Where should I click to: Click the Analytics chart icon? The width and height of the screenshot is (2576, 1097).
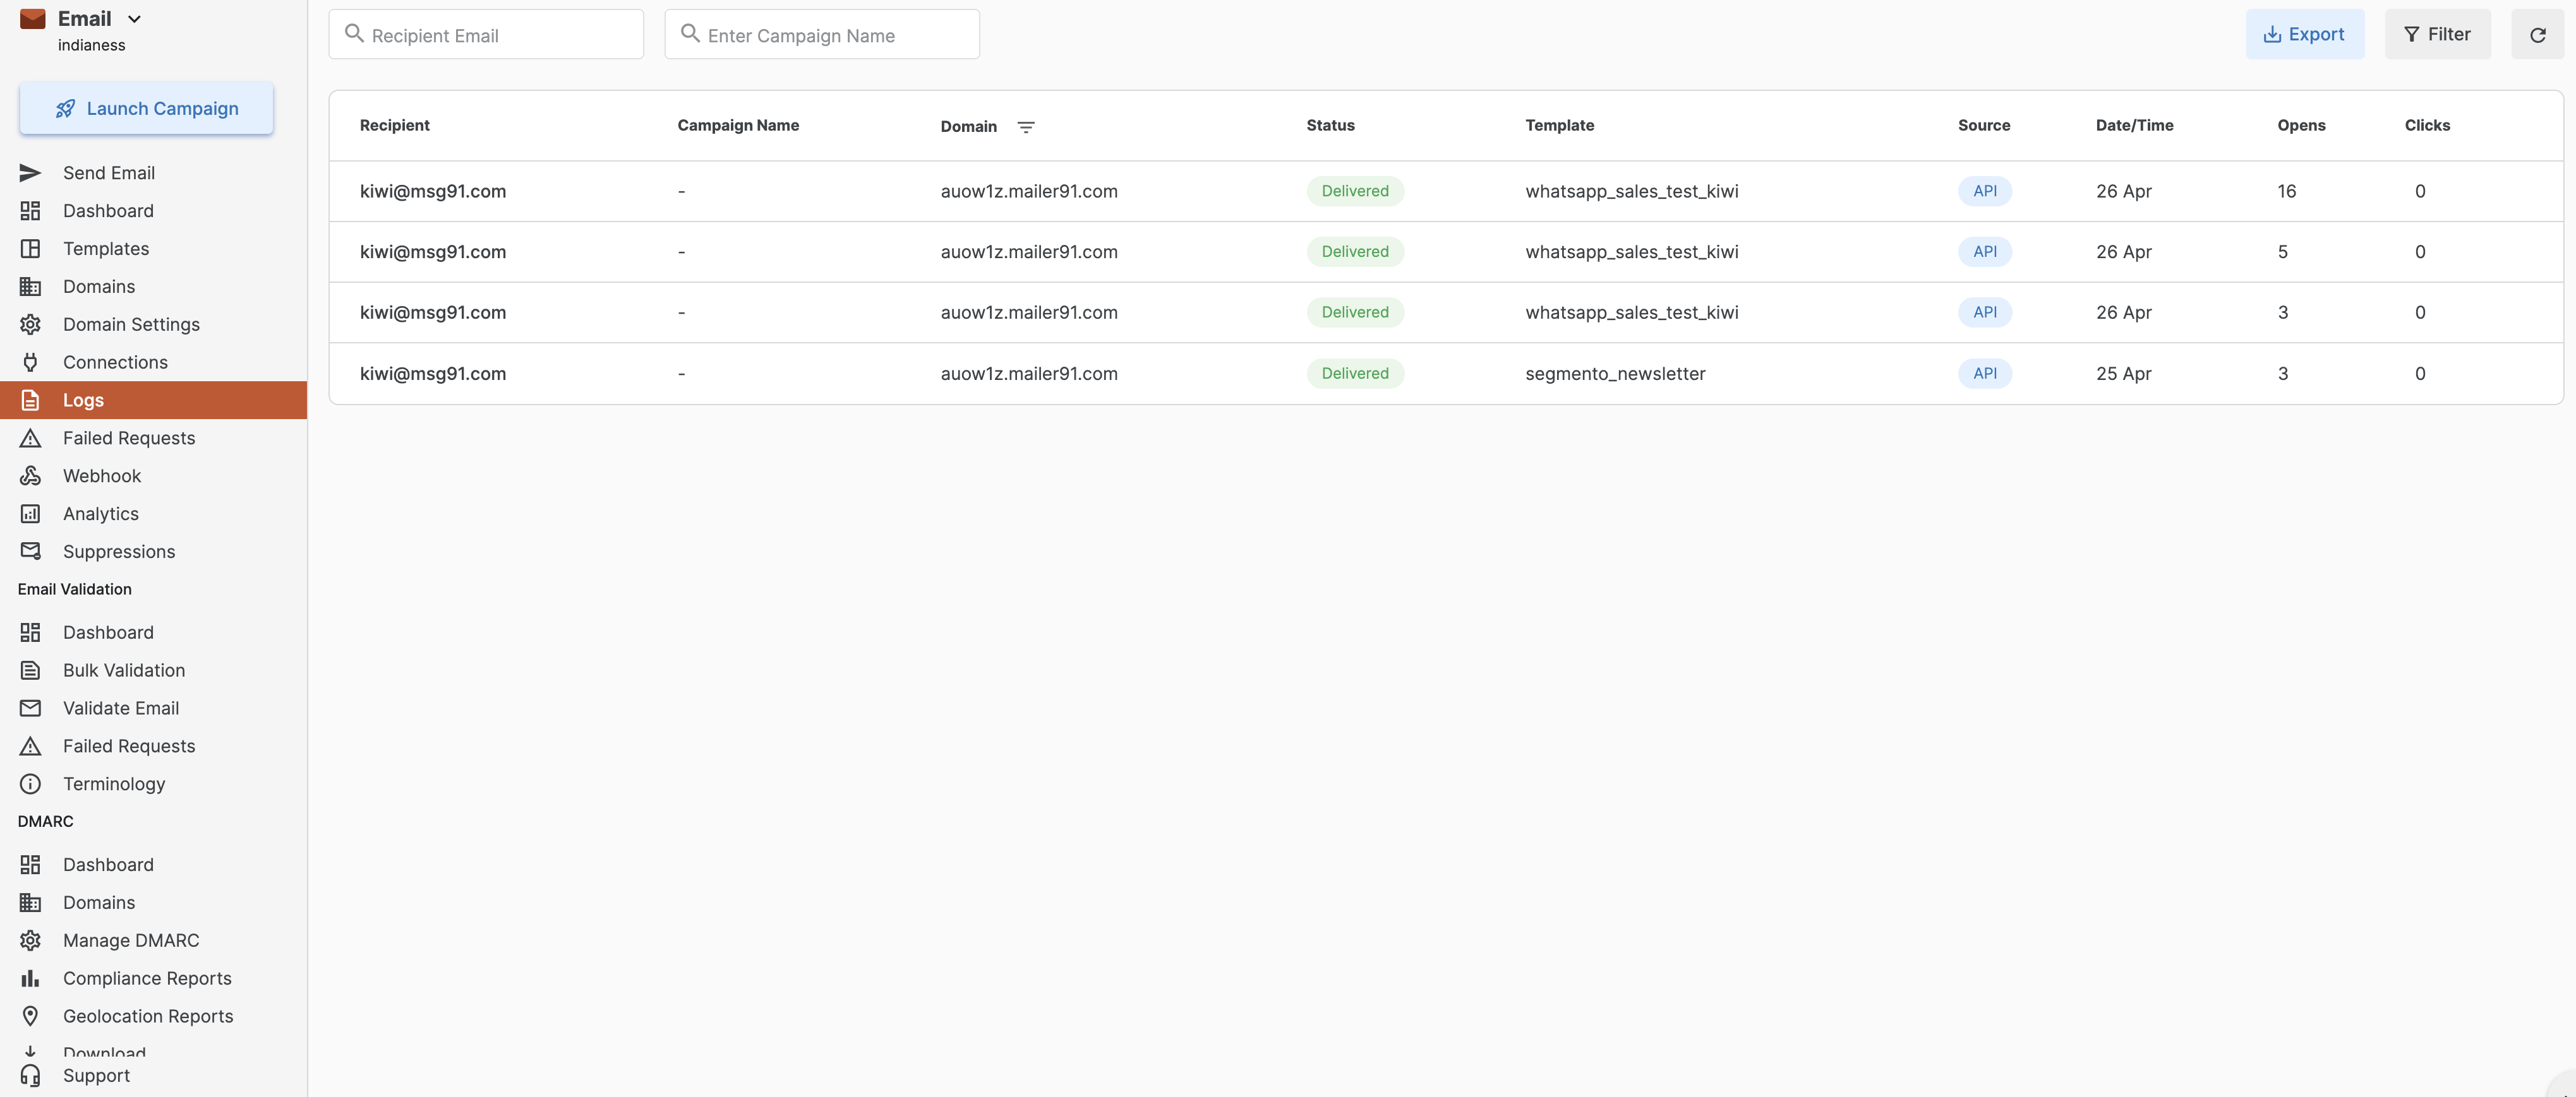point(30,514)
